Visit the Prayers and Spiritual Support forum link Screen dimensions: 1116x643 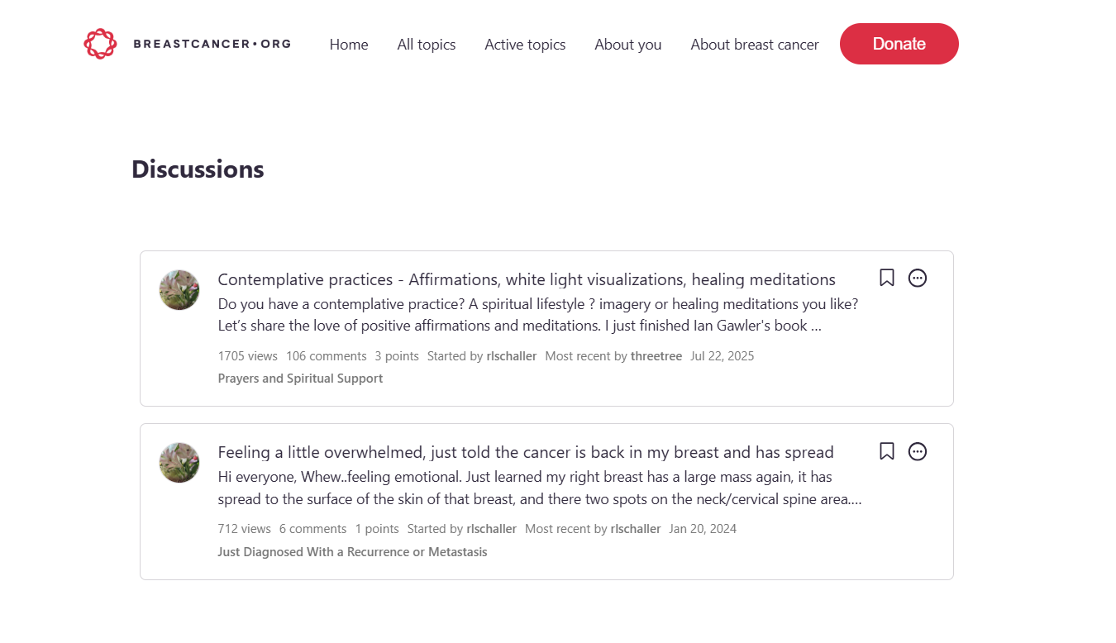click(300, 378)
